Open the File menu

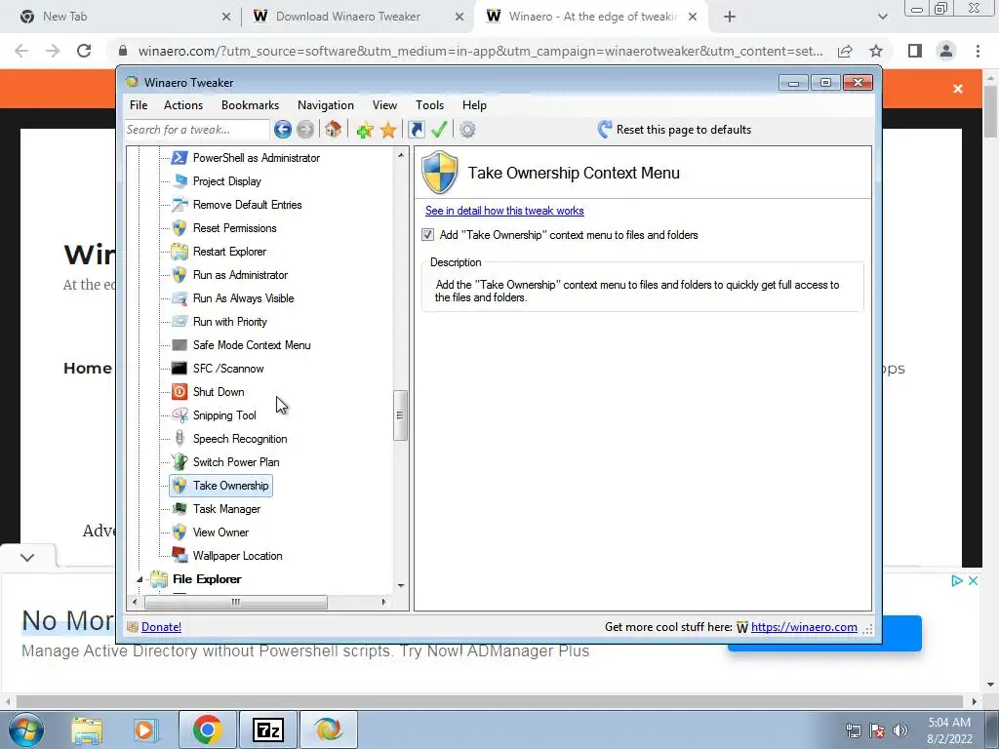click(x=139, y=105)
